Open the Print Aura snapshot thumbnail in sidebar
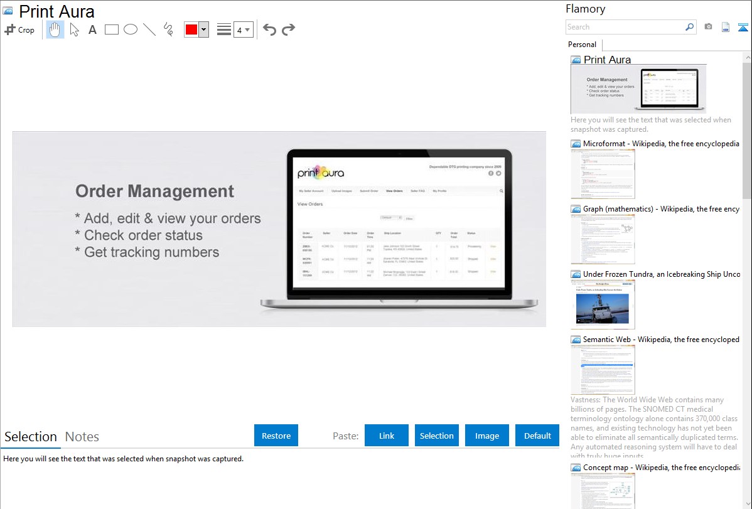The height and width of the screenshot is (509, 752). point(638,89)
